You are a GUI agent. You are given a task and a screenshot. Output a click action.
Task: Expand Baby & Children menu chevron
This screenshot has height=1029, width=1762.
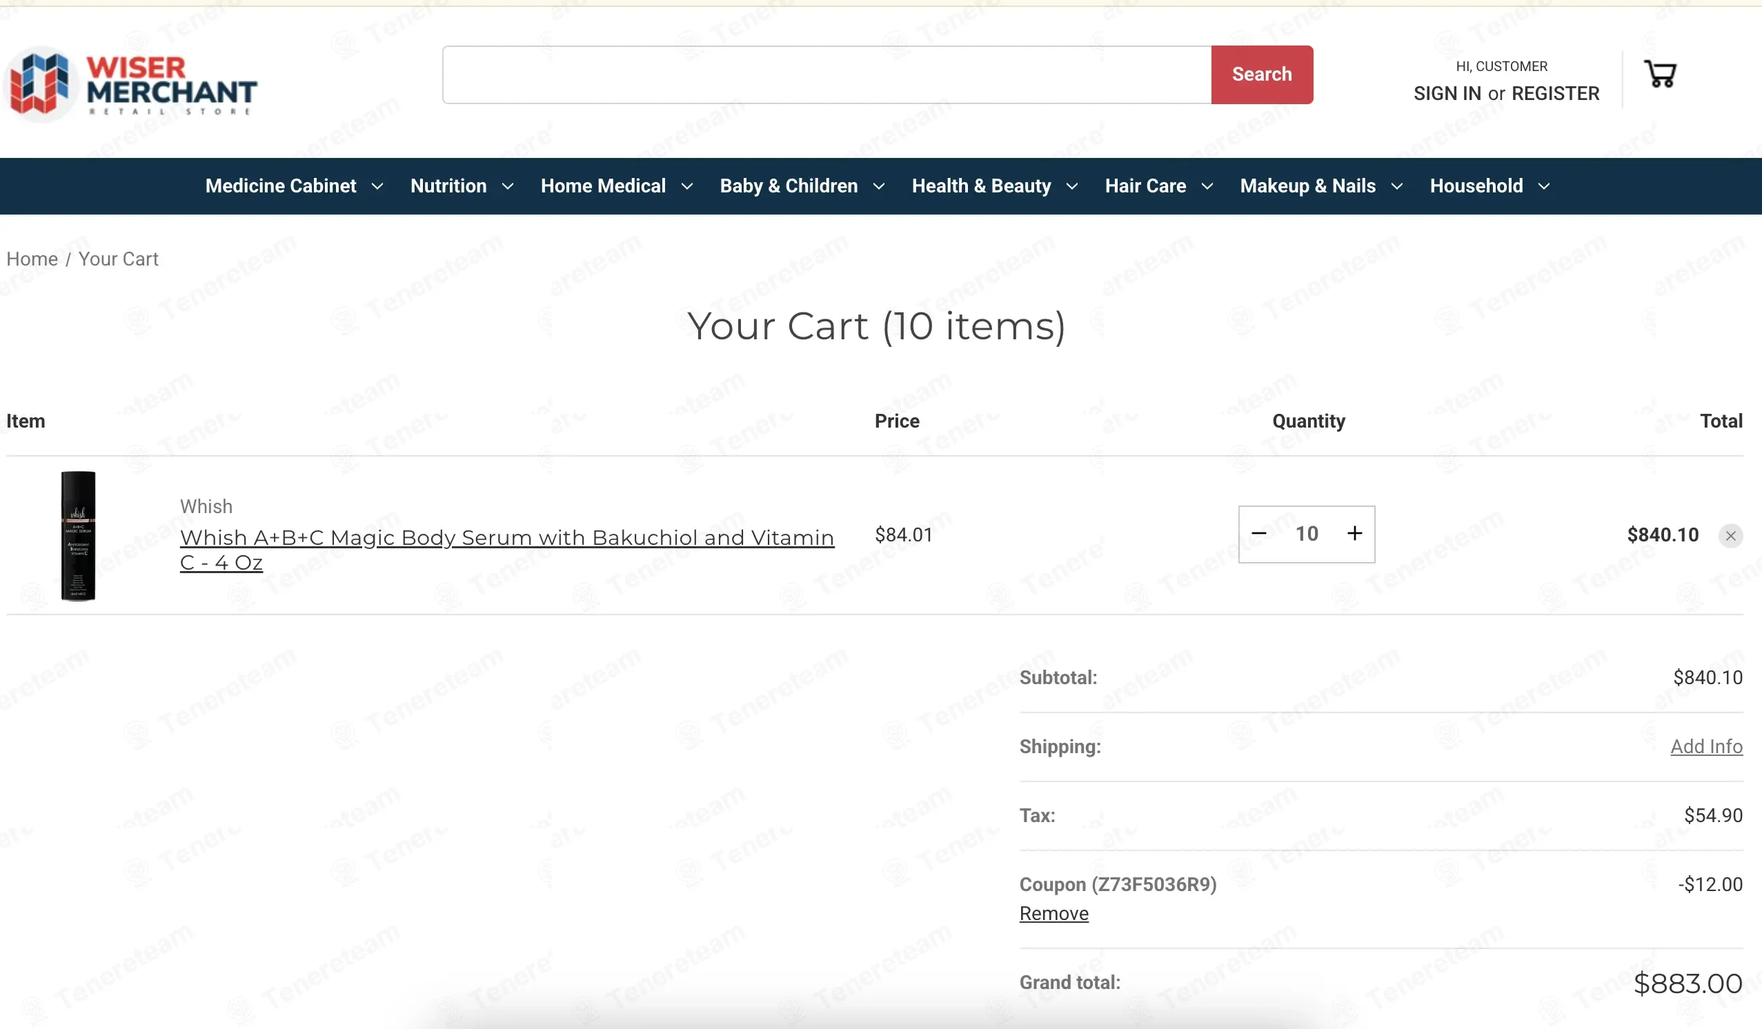pyautogui.click(x=879, y=186)
